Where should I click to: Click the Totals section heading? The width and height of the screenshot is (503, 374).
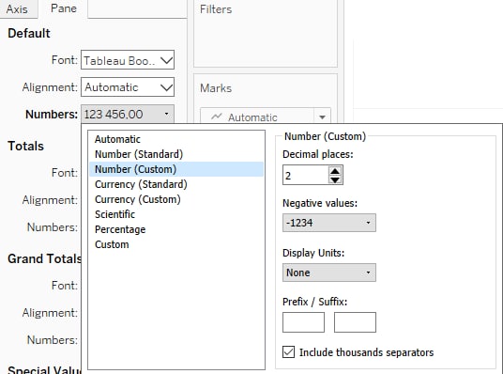(x=25, y=146)
